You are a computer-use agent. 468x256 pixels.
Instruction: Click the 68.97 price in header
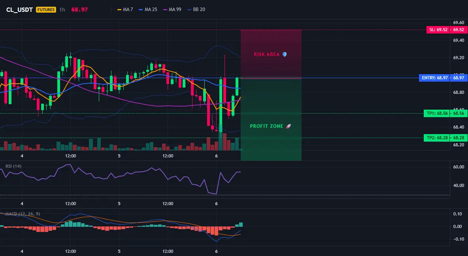point(79,9)
